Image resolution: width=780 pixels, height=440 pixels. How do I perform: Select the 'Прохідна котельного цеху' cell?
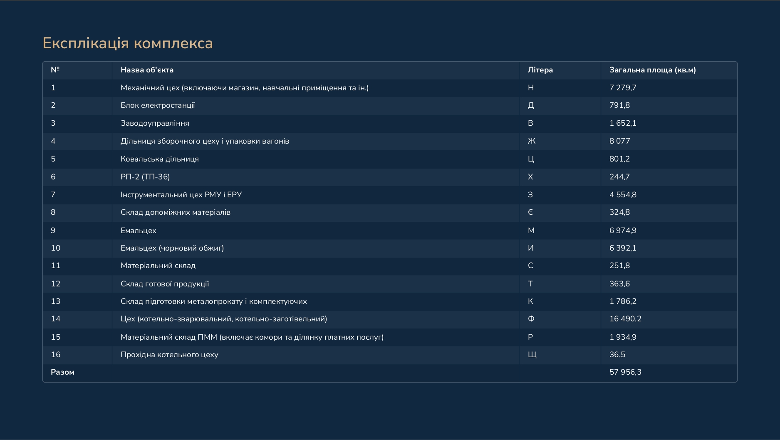click(169, 355)
